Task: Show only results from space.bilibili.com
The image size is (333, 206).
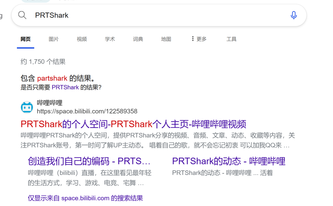Action: point(86,198)
